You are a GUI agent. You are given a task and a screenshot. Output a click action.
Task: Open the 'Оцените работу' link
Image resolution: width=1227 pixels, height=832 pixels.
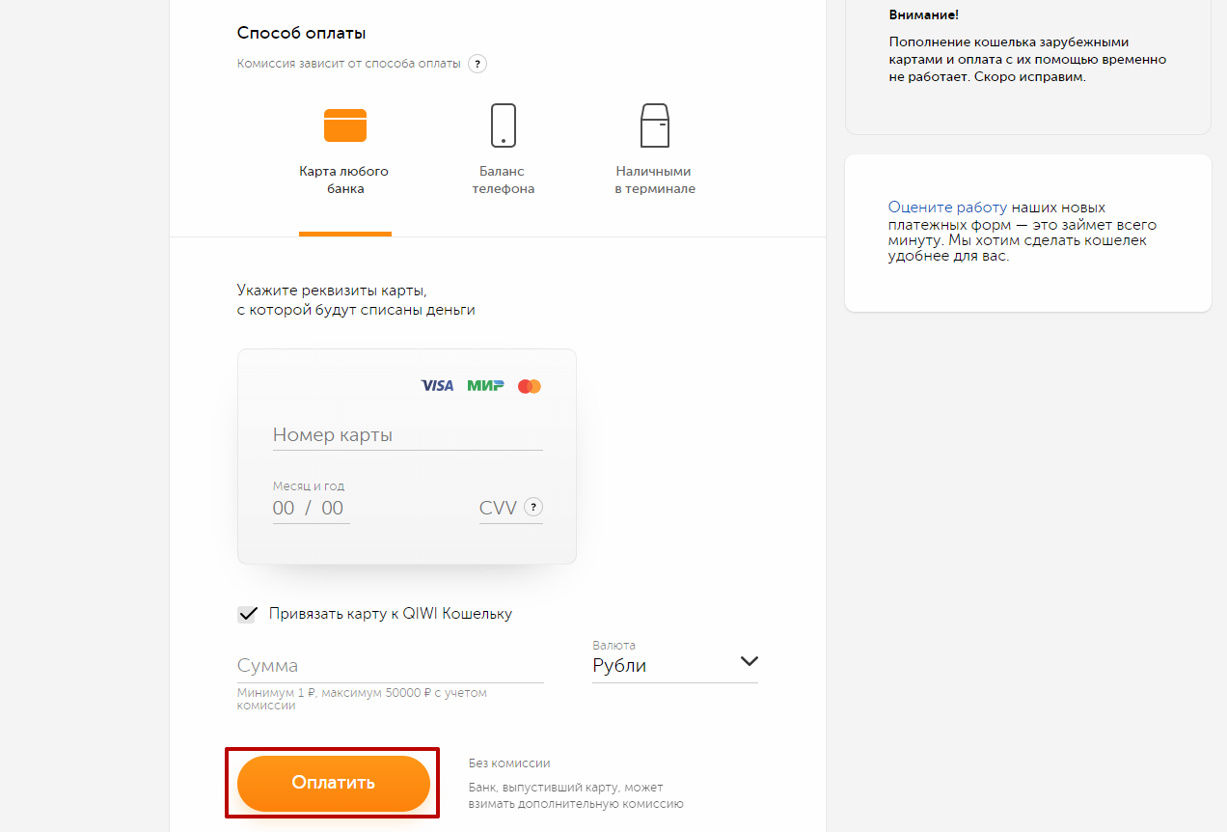tap(947, 208)
